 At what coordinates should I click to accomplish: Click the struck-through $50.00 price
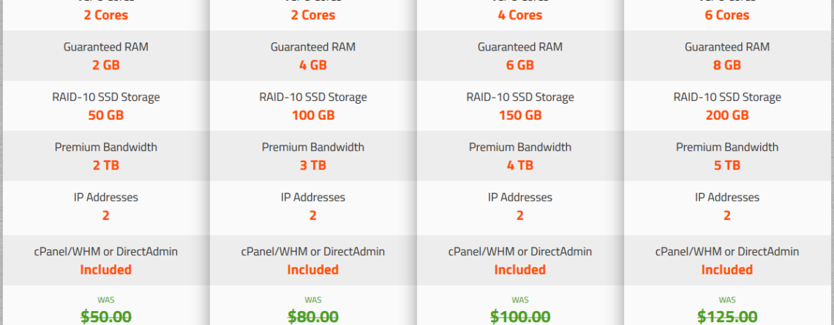click(106, 317)
